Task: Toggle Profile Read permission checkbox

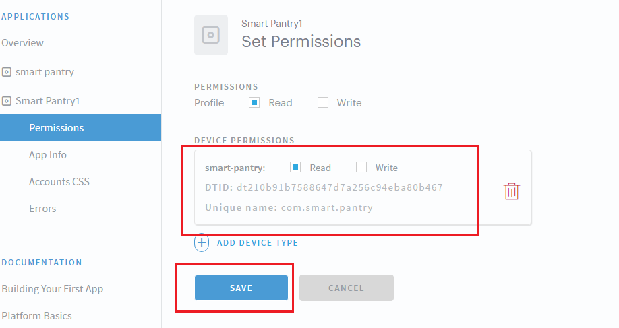Action: tap(254, 103)
